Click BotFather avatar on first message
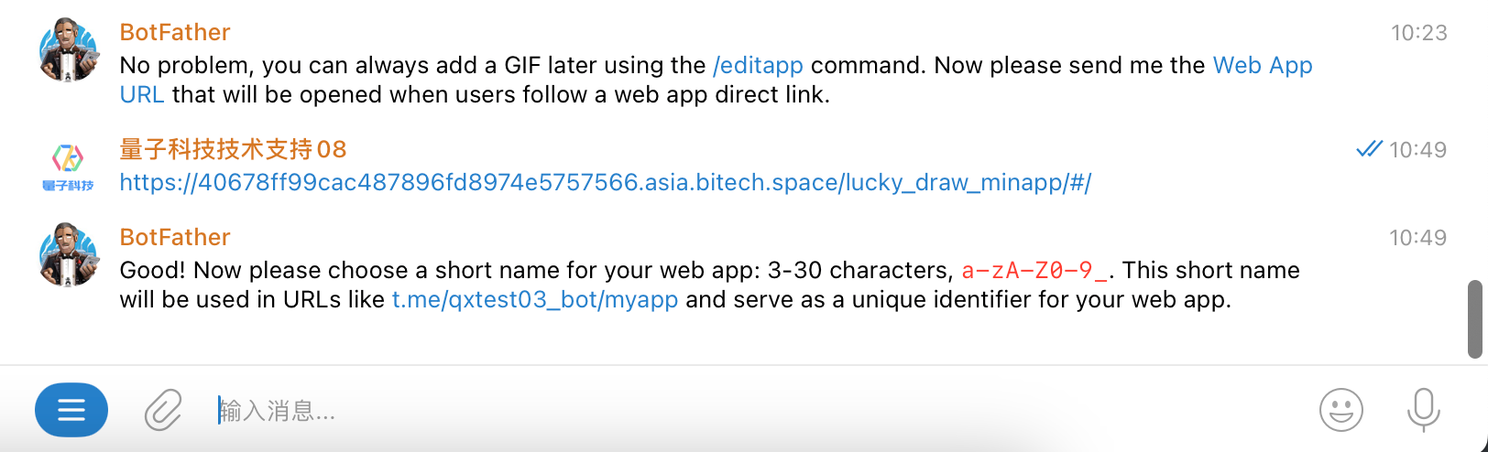This screenshot has width=1488, height=452. pyautogui.click(x=68, y=50)
